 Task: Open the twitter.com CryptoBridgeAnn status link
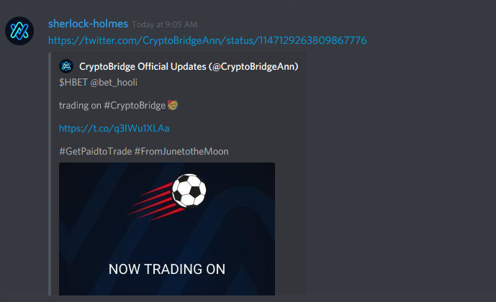[x=207, y=40]
